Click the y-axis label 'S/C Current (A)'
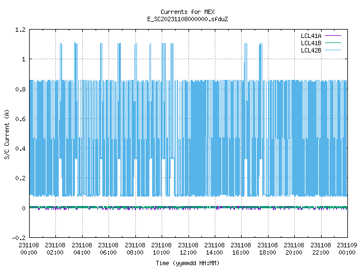The width and height of the screenshot is (358, 268). coord(7,134)
